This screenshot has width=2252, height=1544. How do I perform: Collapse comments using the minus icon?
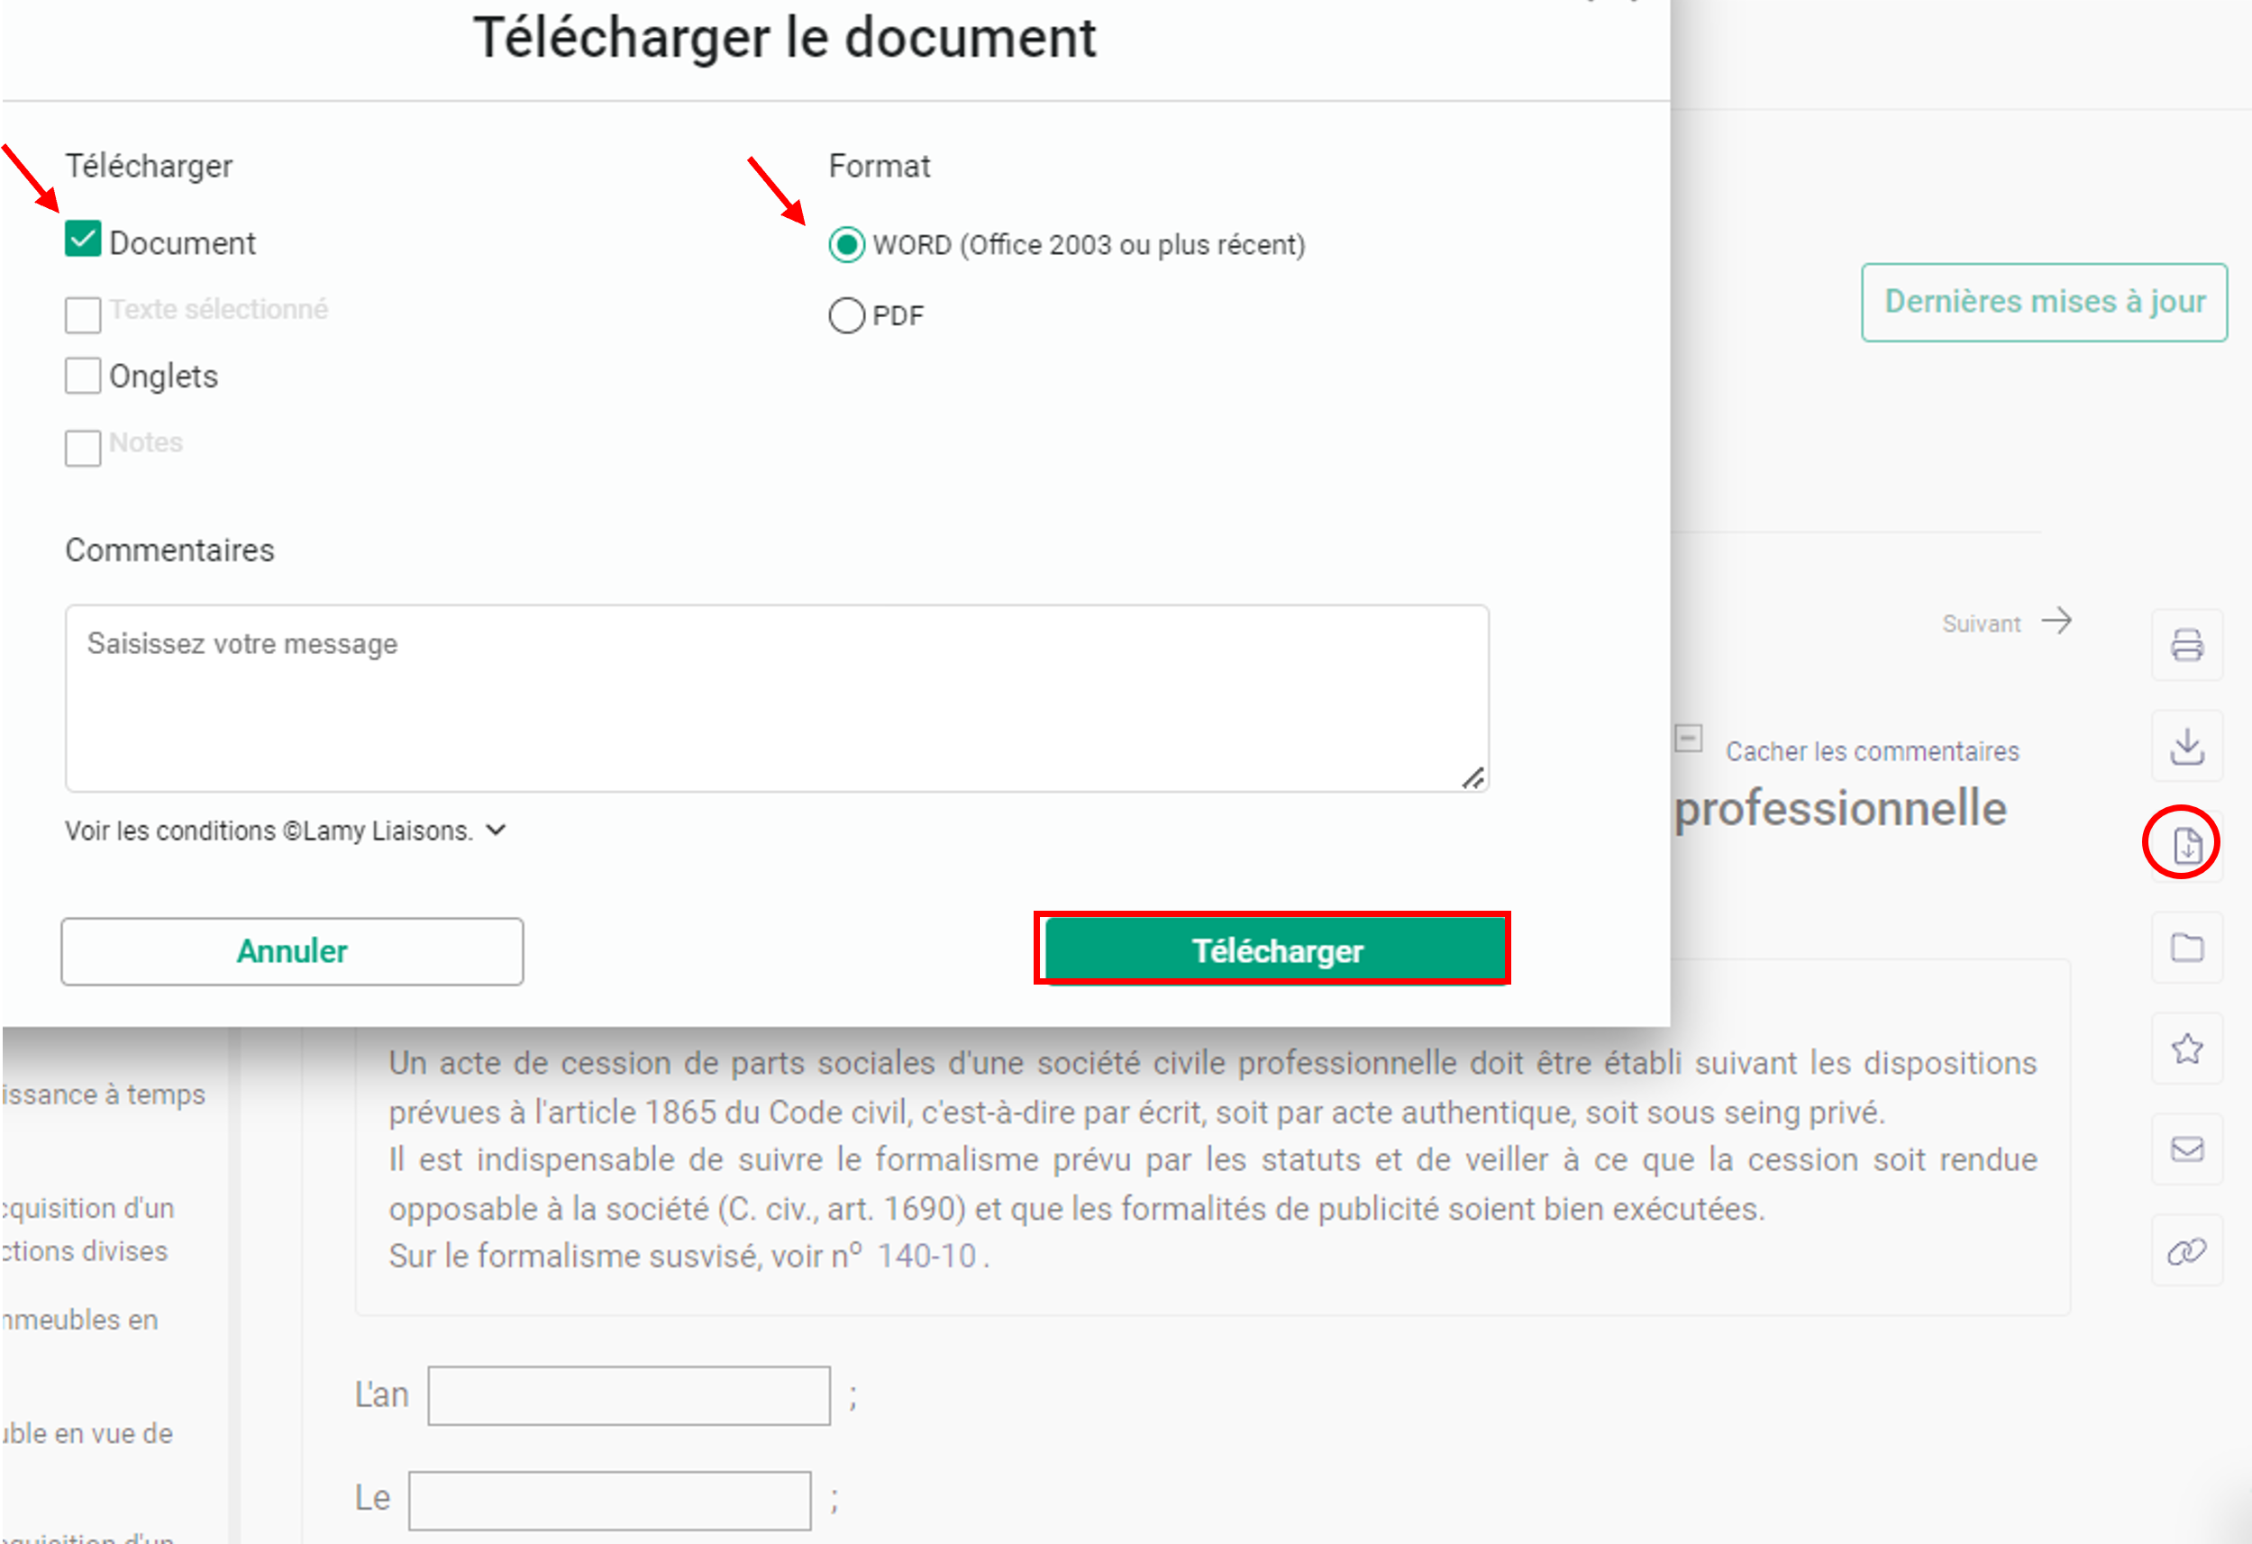[x=1689, y=739]
